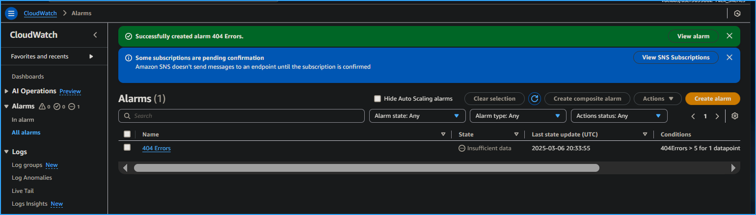The width and height of the screenshot is (756, 215).
Task: Click the horizontal scrollbar thumb of the table
Action: tap(367, 168)
